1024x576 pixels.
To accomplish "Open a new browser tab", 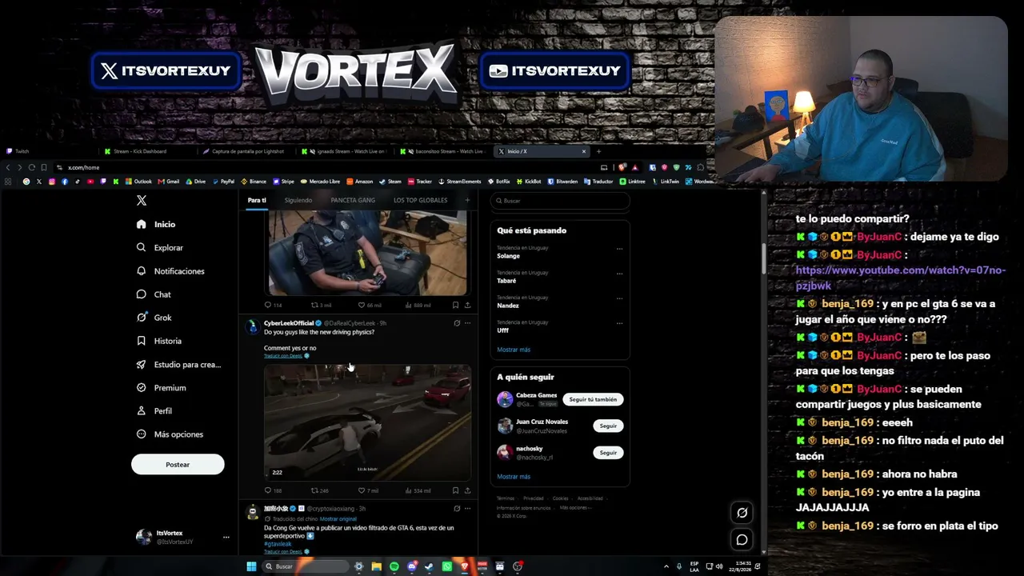I will pyautogui.click(x=598, y=151).
